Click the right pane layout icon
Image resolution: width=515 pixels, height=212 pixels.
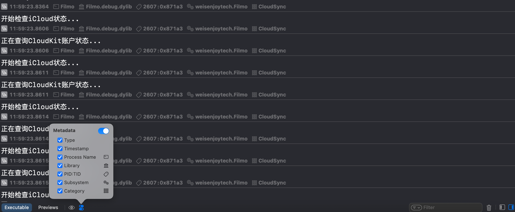(511, 207)
